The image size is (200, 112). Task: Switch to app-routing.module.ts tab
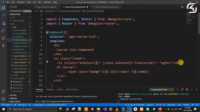pyautogui.click(x=47, y=7)
